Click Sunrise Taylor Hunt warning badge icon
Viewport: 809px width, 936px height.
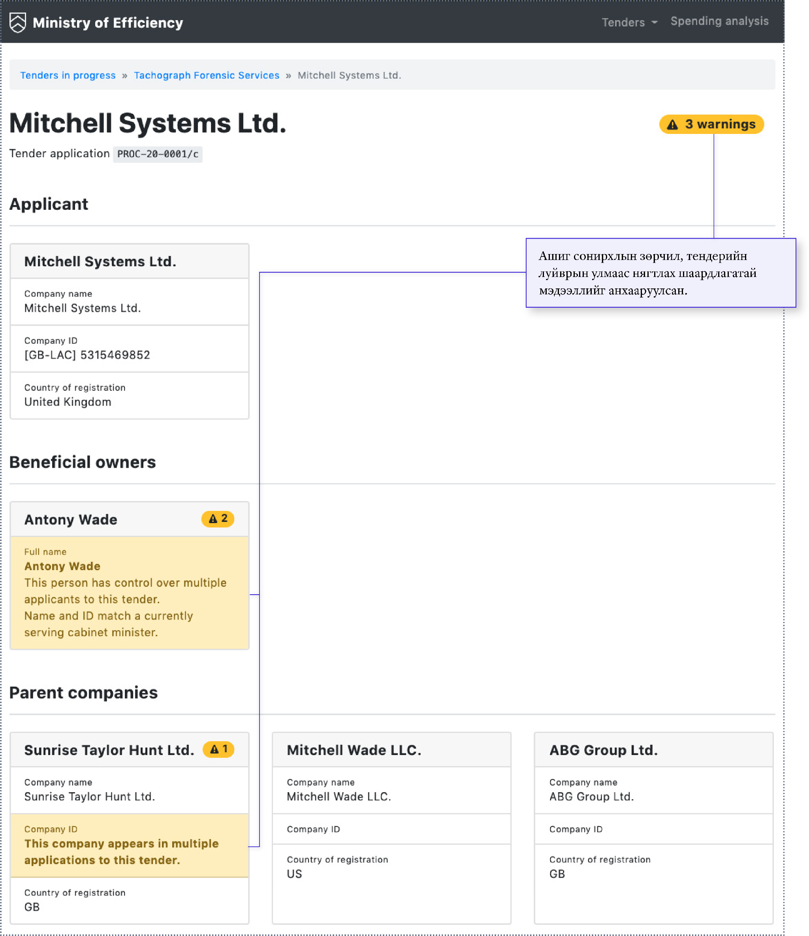(x=214, y=750)
